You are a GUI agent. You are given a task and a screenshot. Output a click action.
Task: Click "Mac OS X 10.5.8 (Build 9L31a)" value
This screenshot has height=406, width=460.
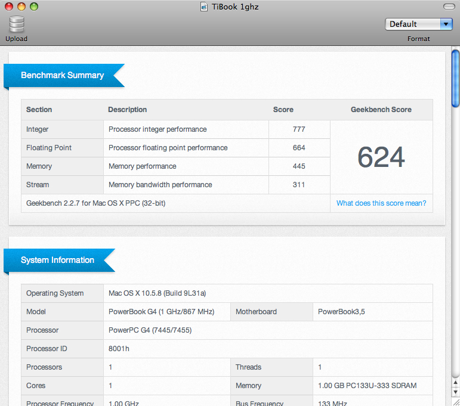click(158, 293)
